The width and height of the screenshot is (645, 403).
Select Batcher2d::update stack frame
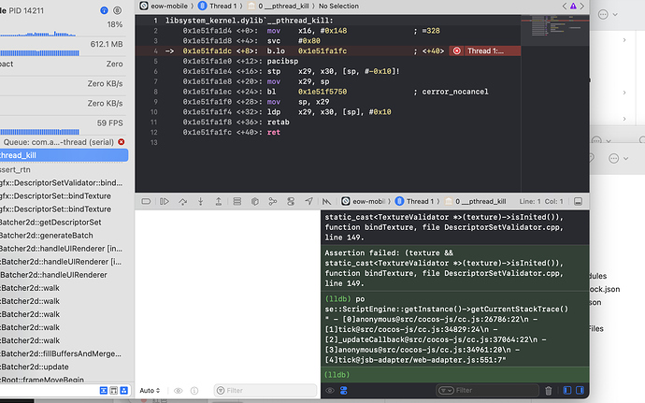64,367
